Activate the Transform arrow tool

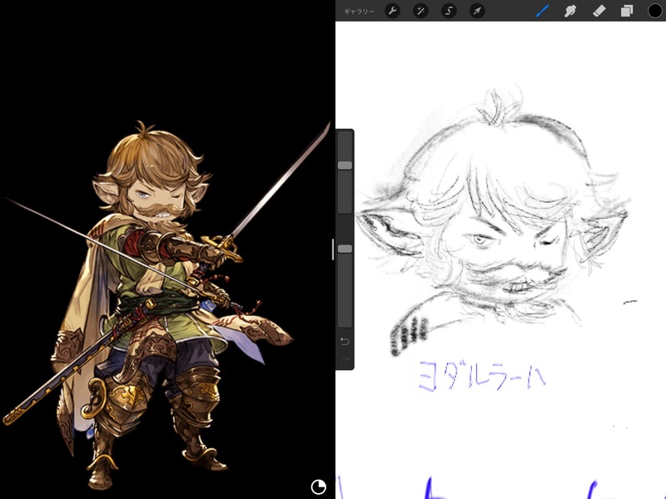[x=477, y=11]
